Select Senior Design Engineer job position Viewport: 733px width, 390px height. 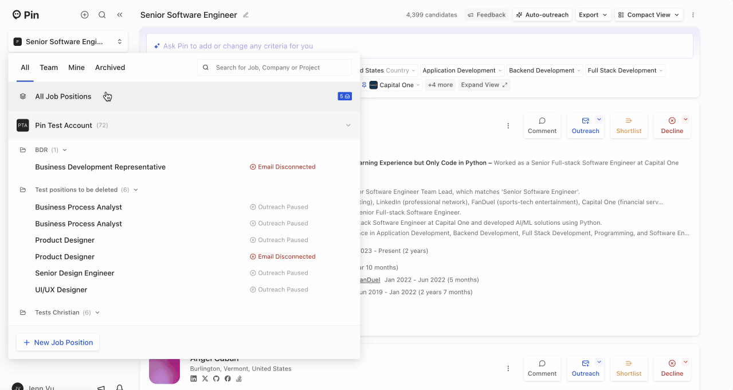[75, 273]
